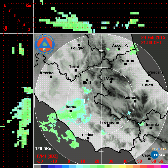Click the '4' height axis label
This screenshot has width=168, height=168.
24,25
